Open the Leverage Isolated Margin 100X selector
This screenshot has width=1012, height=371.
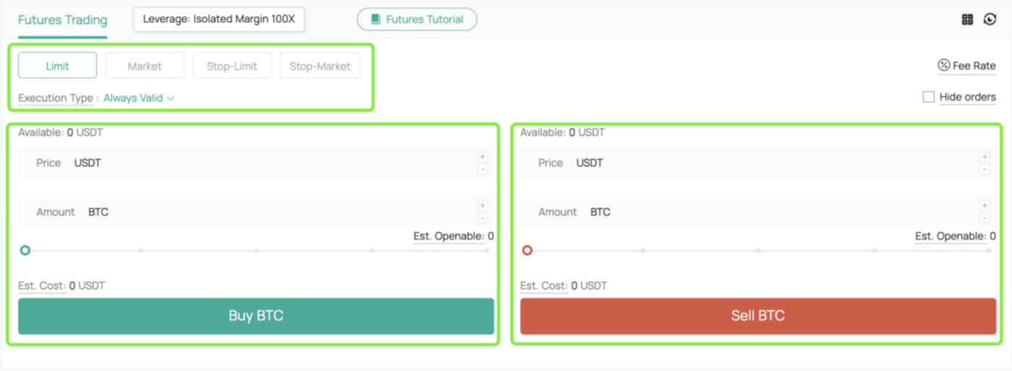tap(219, 20)
